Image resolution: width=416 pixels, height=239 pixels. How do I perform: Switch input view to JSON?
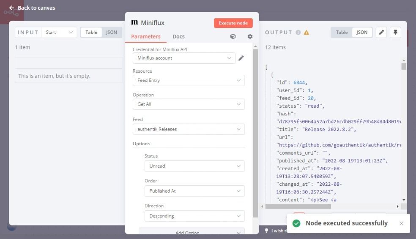pyautogui.click(x=112, y=33)
